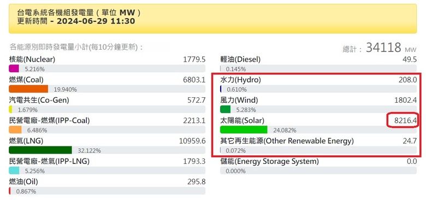Screen dimensions: 426x200
Task: Select the 太陽能(Solar) label
Action: [242, 120]
